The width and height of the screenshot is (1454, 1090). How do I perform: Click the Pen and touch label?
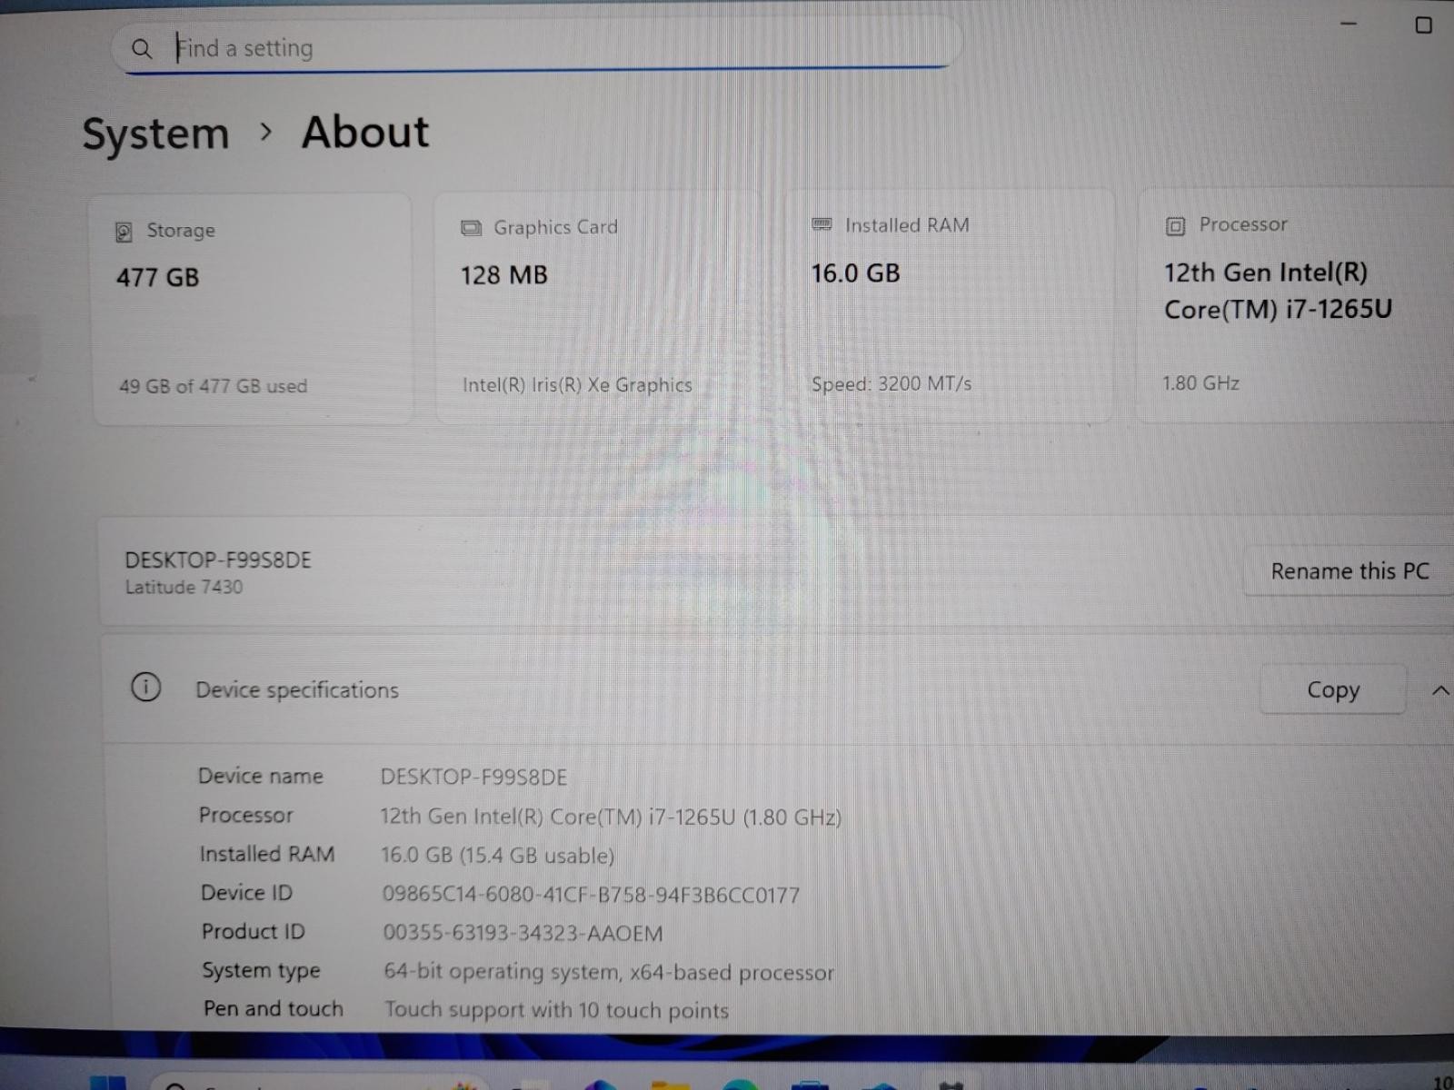click(x=274, y=1009)
